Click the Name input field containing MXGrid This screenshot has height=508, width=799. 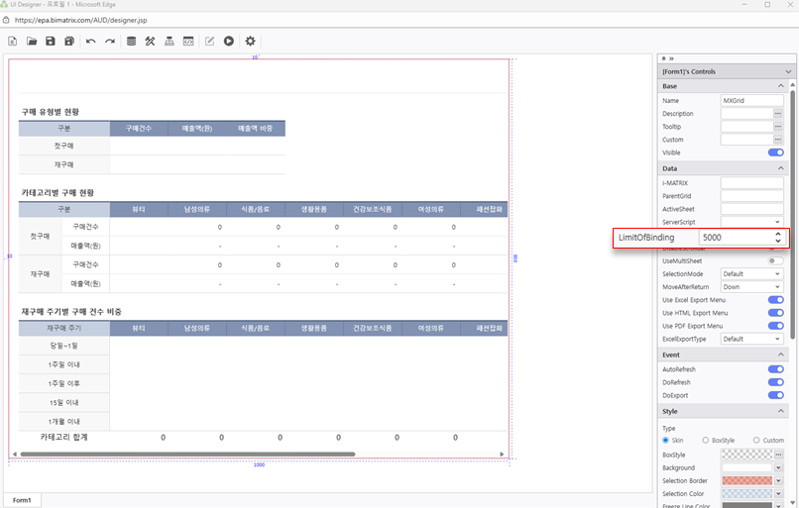pyautogui.click(x=751, y=101)
